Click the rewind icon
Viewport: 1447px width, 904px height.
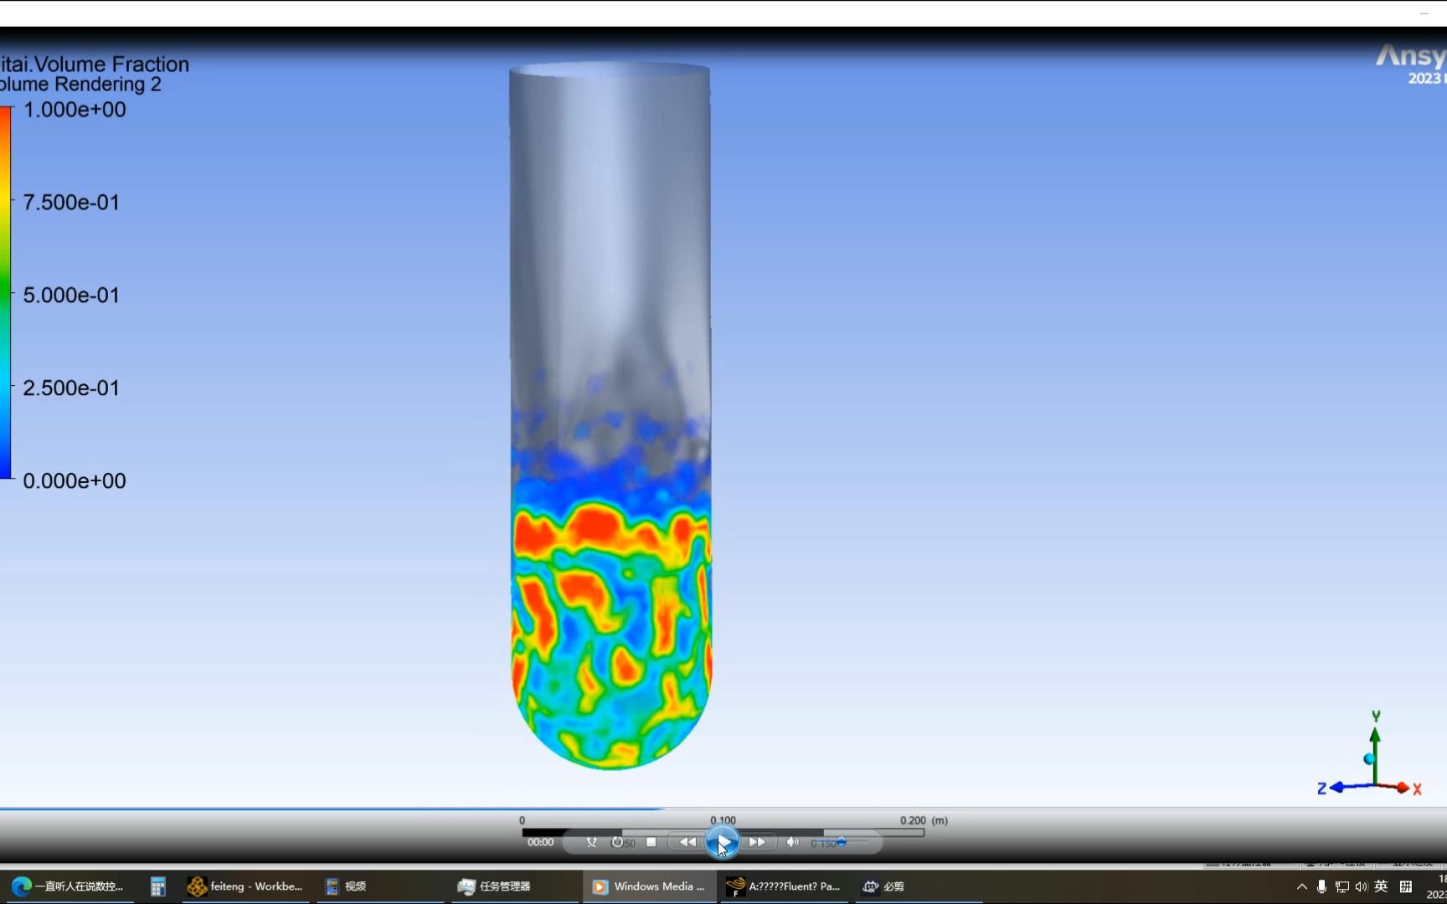[x=687, y=842]
